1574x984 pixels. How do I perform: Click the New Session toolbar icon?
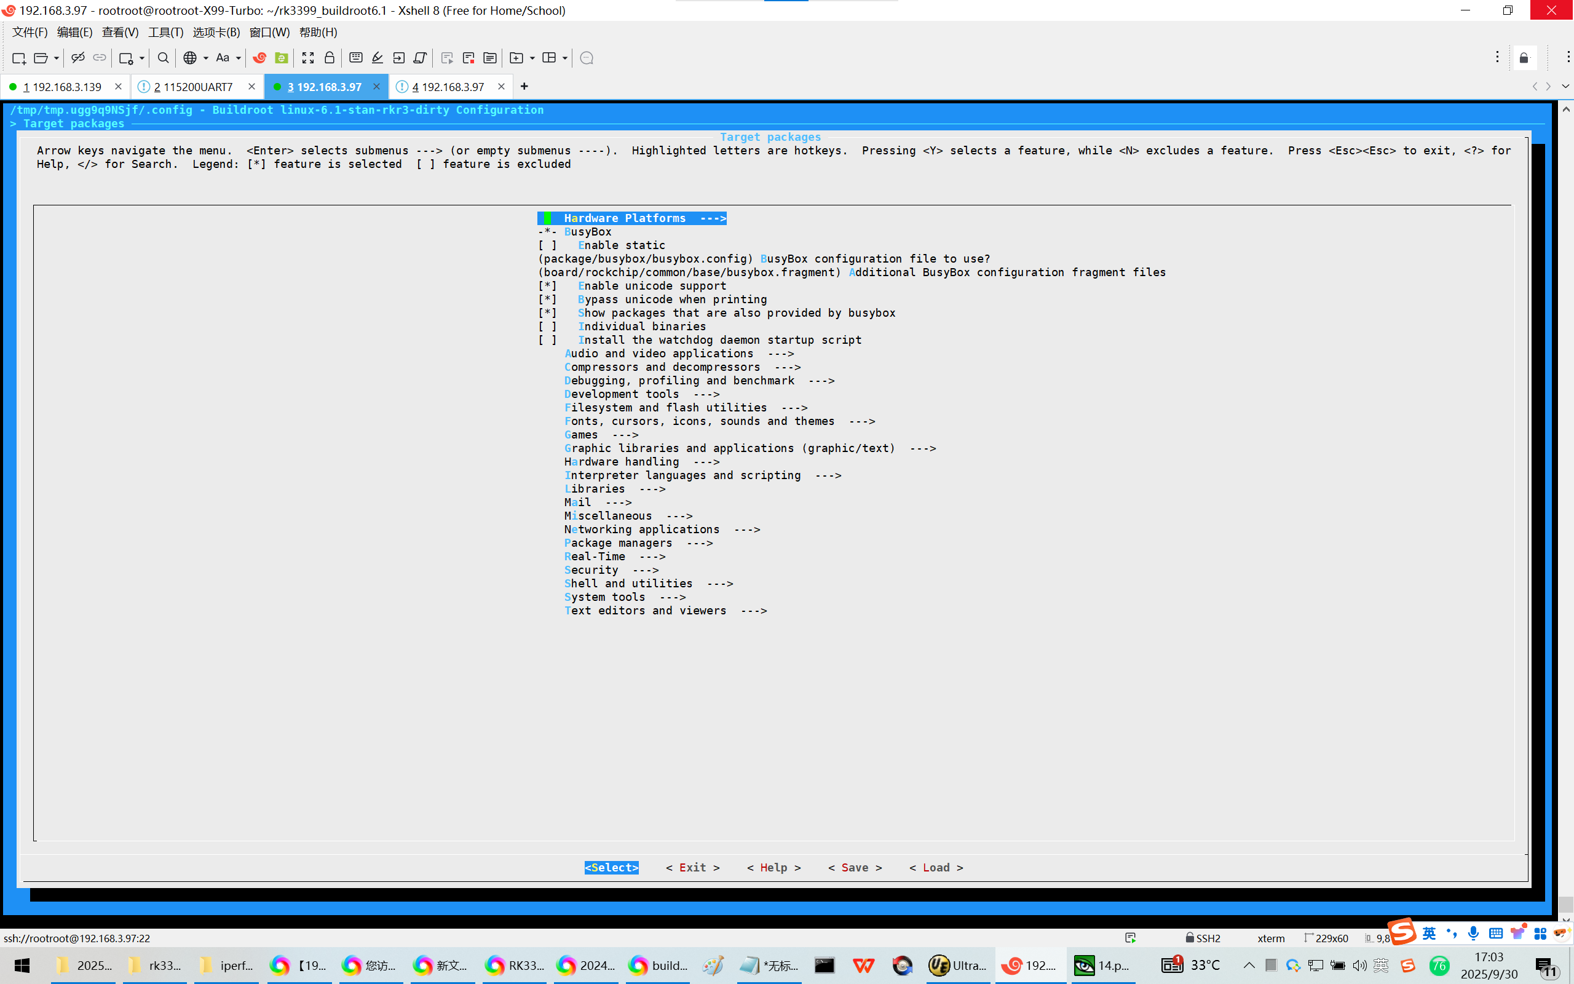tap(18, 58)
